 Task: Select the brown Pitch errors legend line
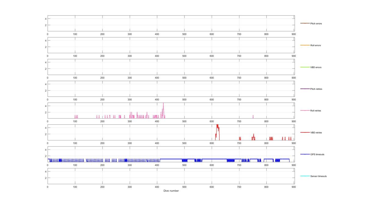point(305,23)
